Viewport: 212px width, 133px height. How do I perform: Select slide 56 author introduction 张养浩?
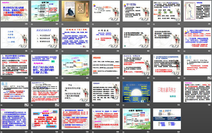point(198,92)
